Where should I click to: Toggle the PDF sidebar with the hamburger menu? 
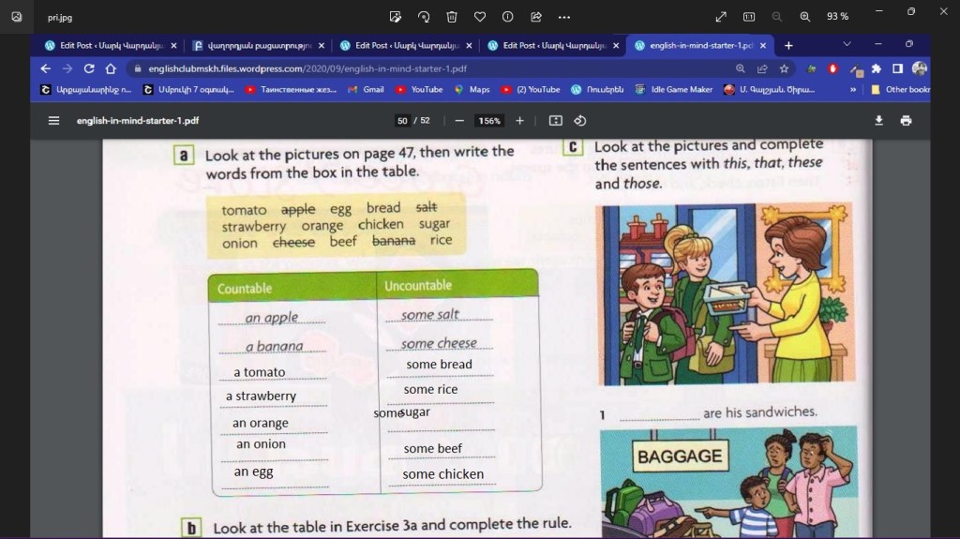pos(53,120)
